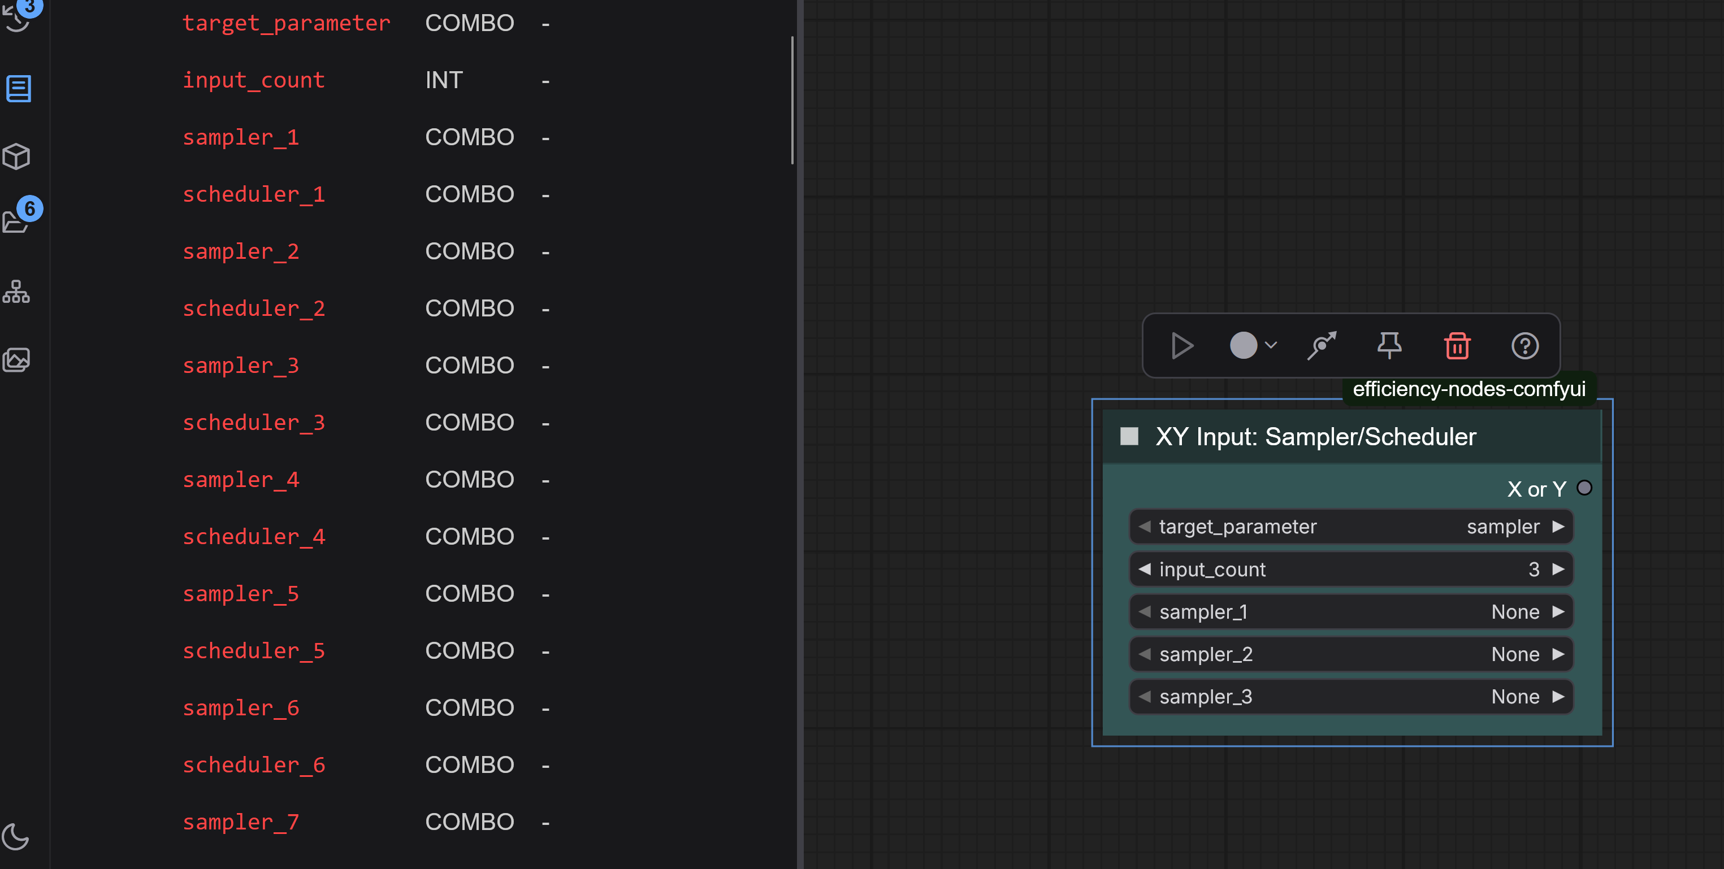Click the INT type of input_count

(x=444, y=80)
